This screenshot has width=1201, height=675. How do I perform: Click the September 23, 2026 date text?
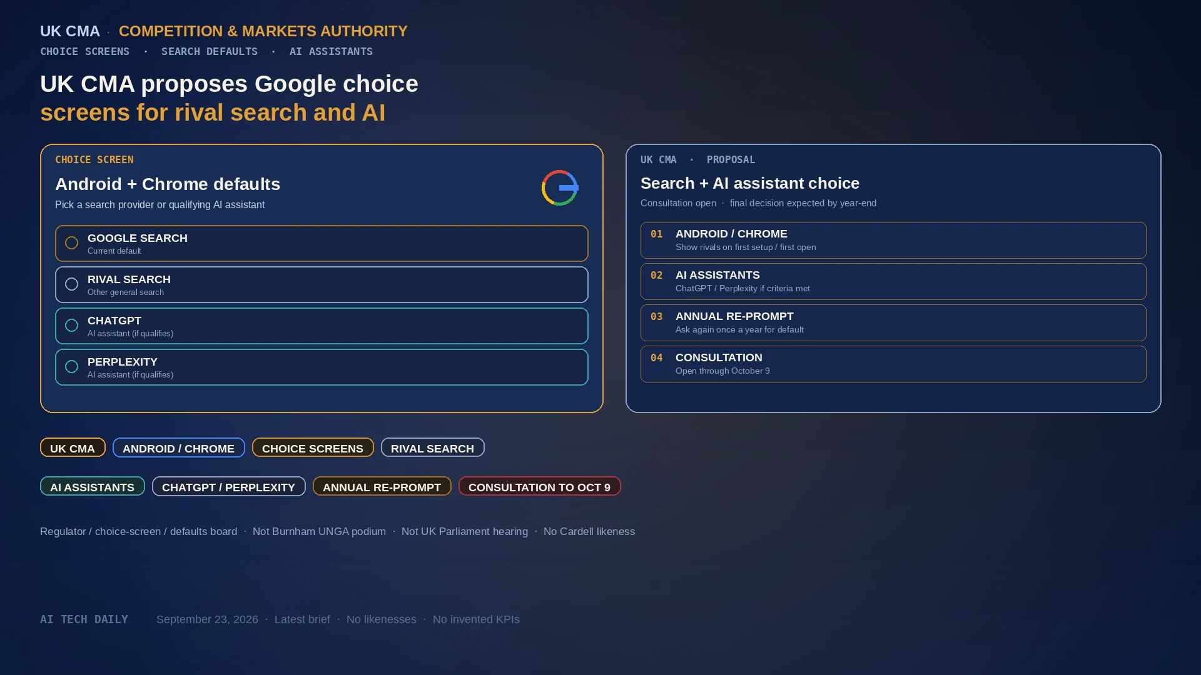coord(207,619)
